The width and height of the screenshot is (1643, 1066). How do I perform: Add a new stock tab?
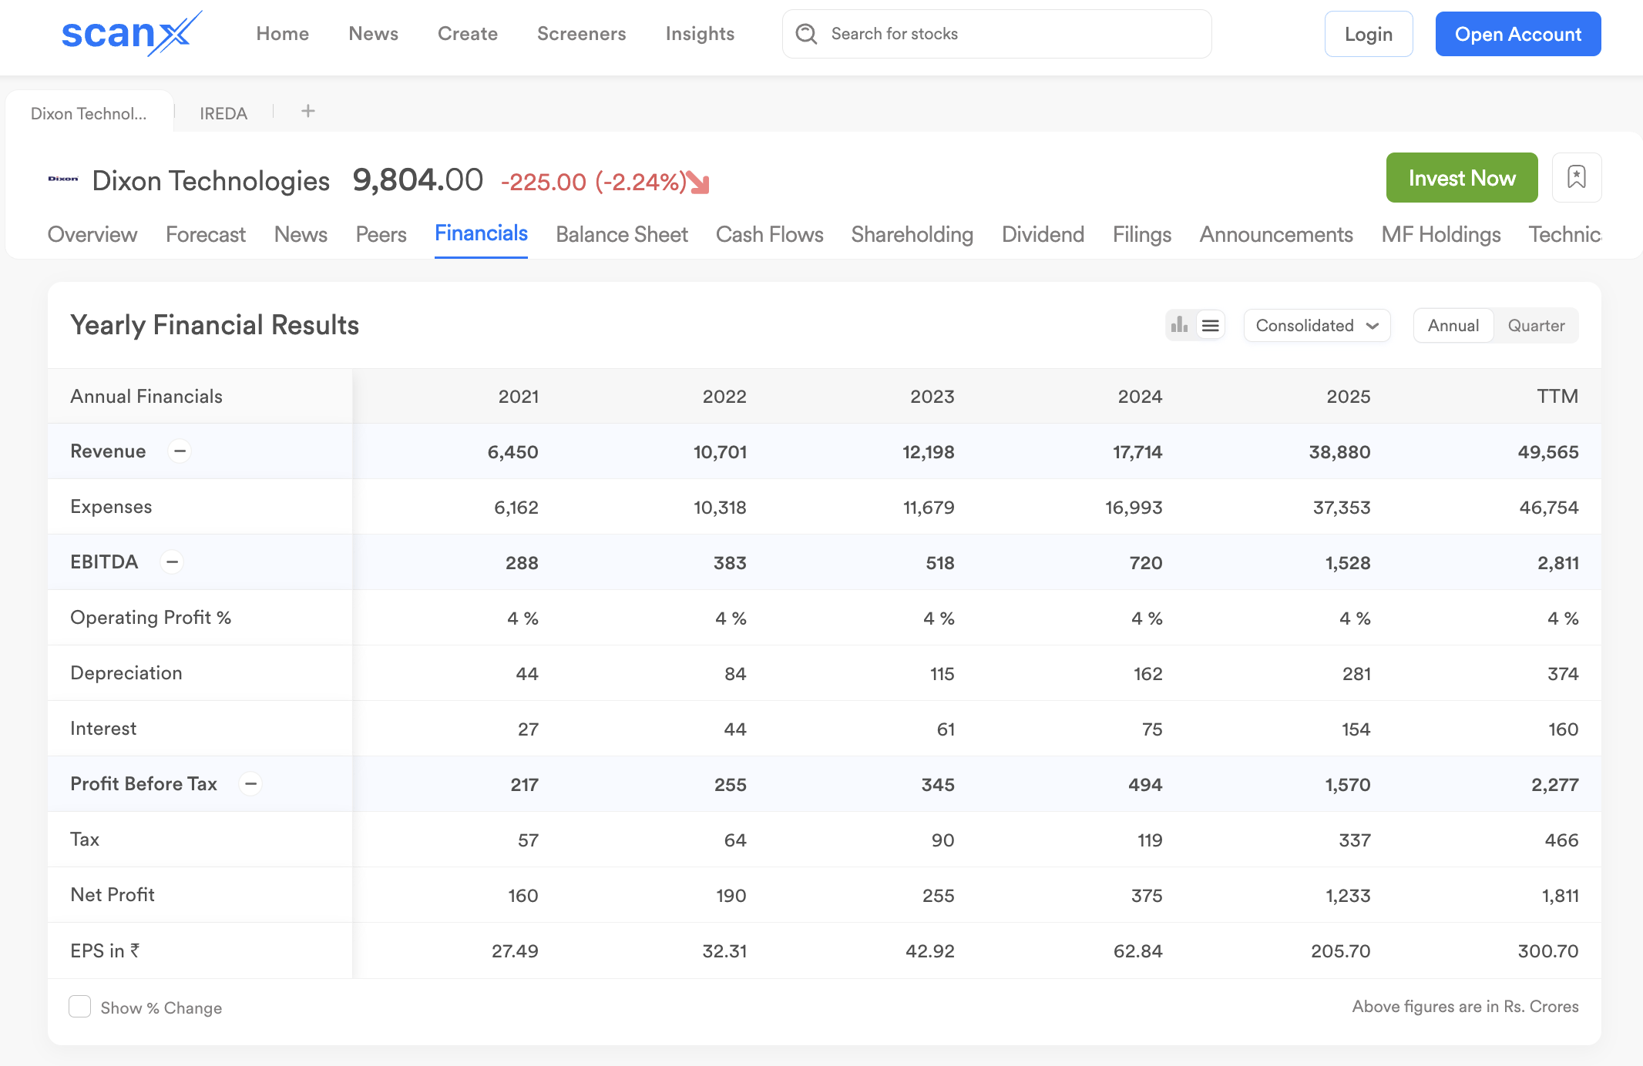pyautogui.click(x=307, y=112)
